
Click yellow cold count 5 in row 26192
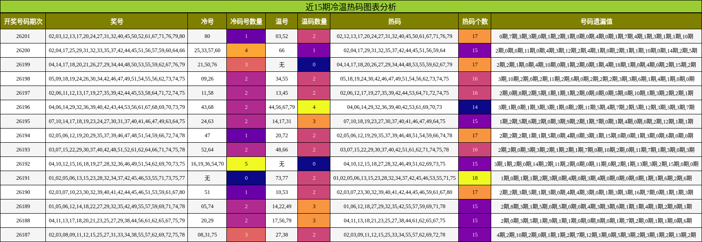(246, 164)
